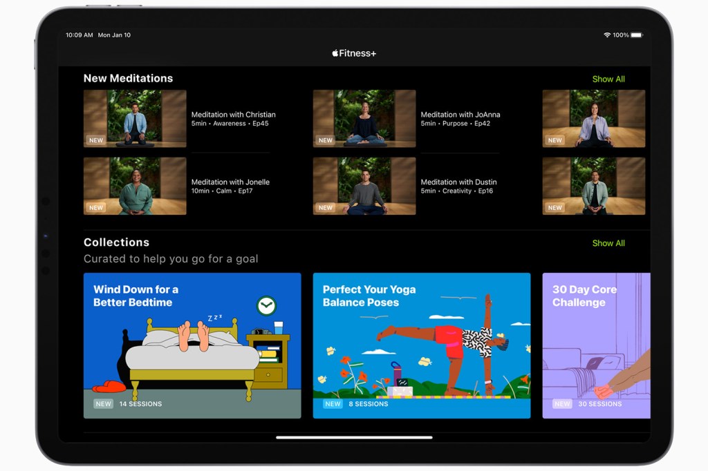Tap NEW badge on Christian meditation thumbnail

(96, 140)
